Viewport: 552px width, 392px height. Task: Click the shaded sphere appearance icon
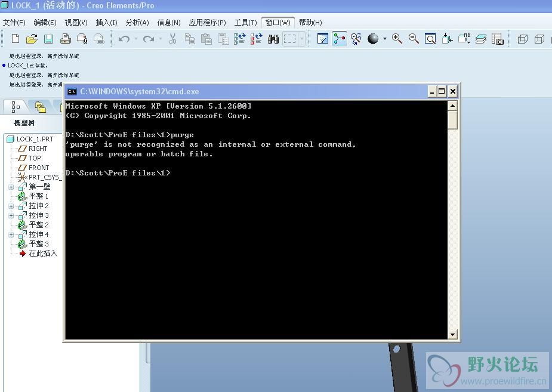tap(373, 39)
